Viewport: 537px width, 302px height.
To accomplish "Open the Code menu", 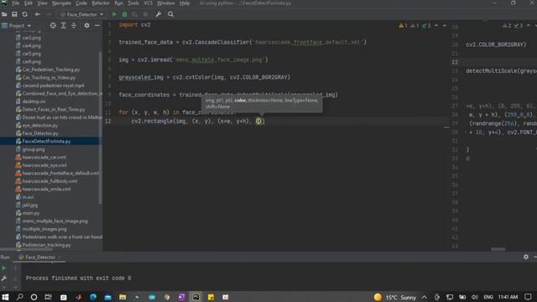I will click(81, 3).
